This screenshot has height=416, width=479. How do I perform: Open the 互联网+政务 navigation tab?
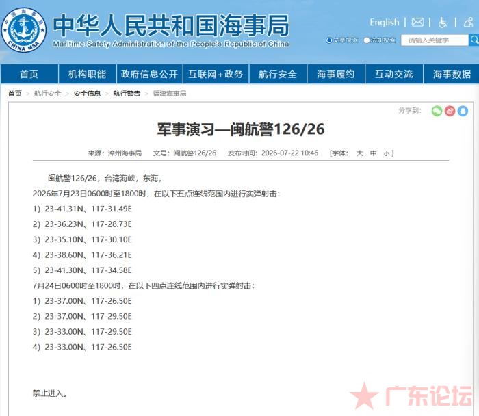[x=216, y=74]
